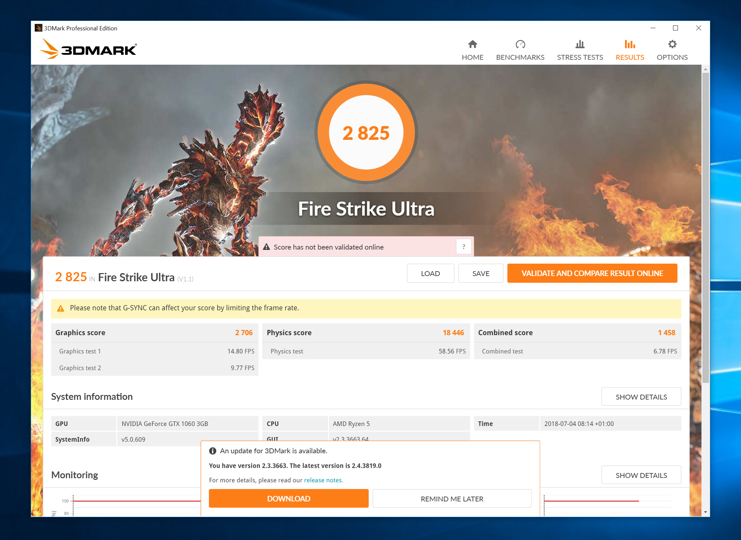Click warning triangle in G-SYNC notice
The width and height of the screenshot is (741, 540).
pos(60,308)
